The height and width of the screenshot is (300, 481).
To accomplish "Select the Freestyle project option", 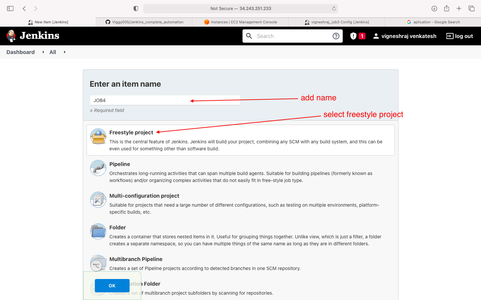I will click(240, 140).
